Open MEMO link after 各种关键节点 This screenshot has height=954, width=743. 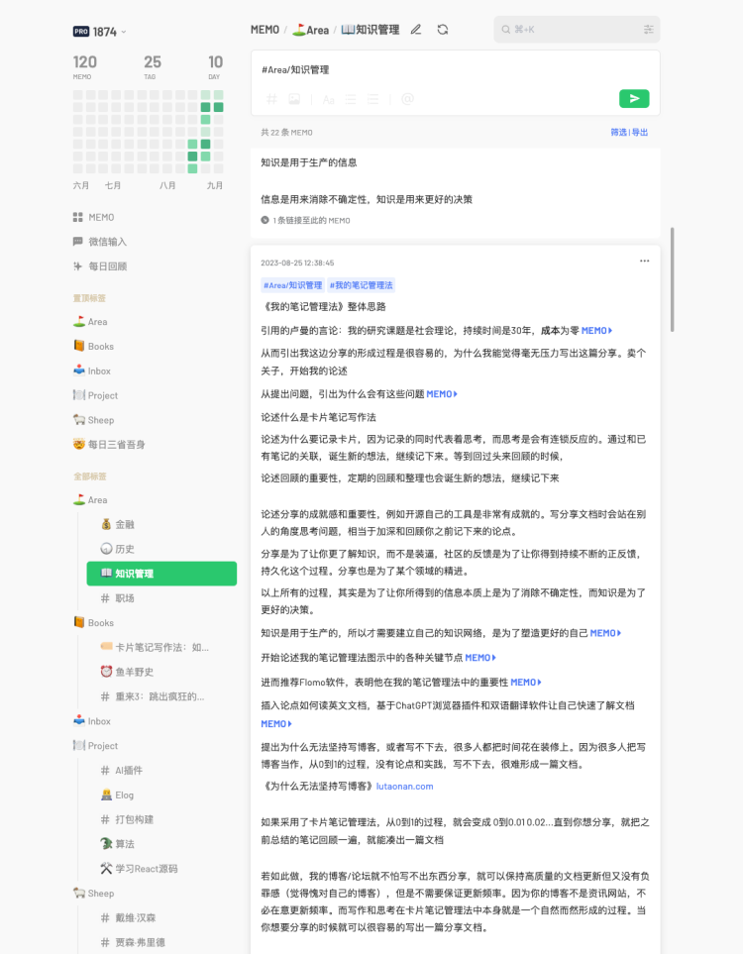point(480,657)
